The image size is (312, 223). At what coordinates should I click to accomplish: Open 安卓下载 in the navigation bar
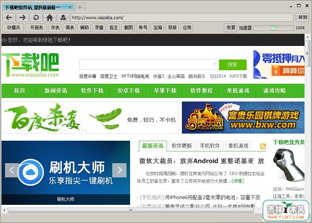pyautogui.click(x=129, y=91)
